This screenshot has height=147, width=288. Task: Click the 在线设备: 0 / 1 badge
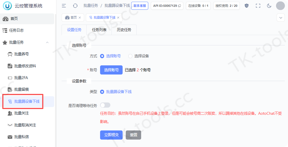click(x=198, y=6)
